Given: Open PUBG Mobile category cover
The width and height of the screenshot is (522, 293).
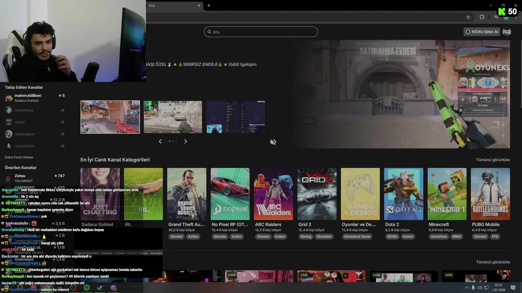Looking at the screenshot, I should pyautogui.click(x=491, y=194).
